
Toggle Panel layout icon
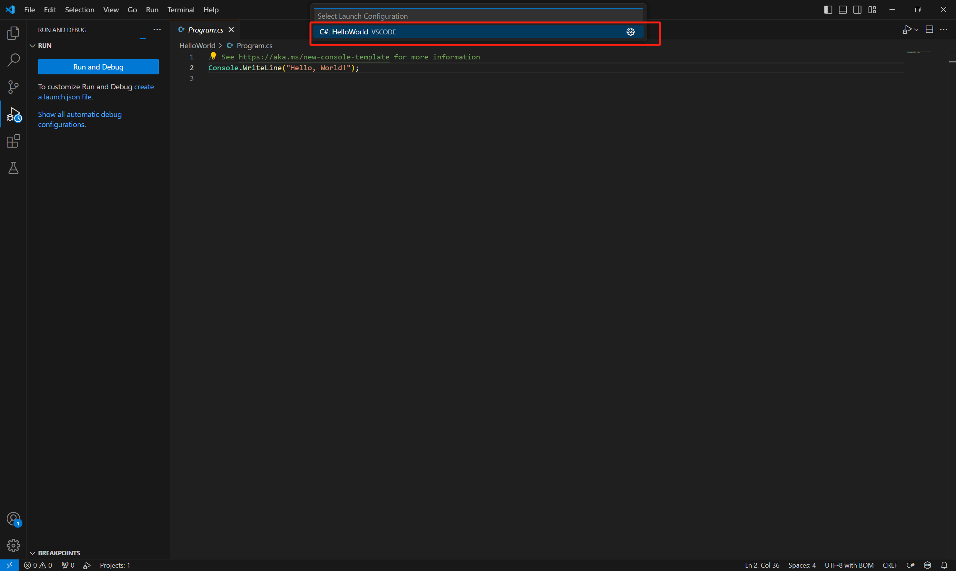click(x=843, y=10)
